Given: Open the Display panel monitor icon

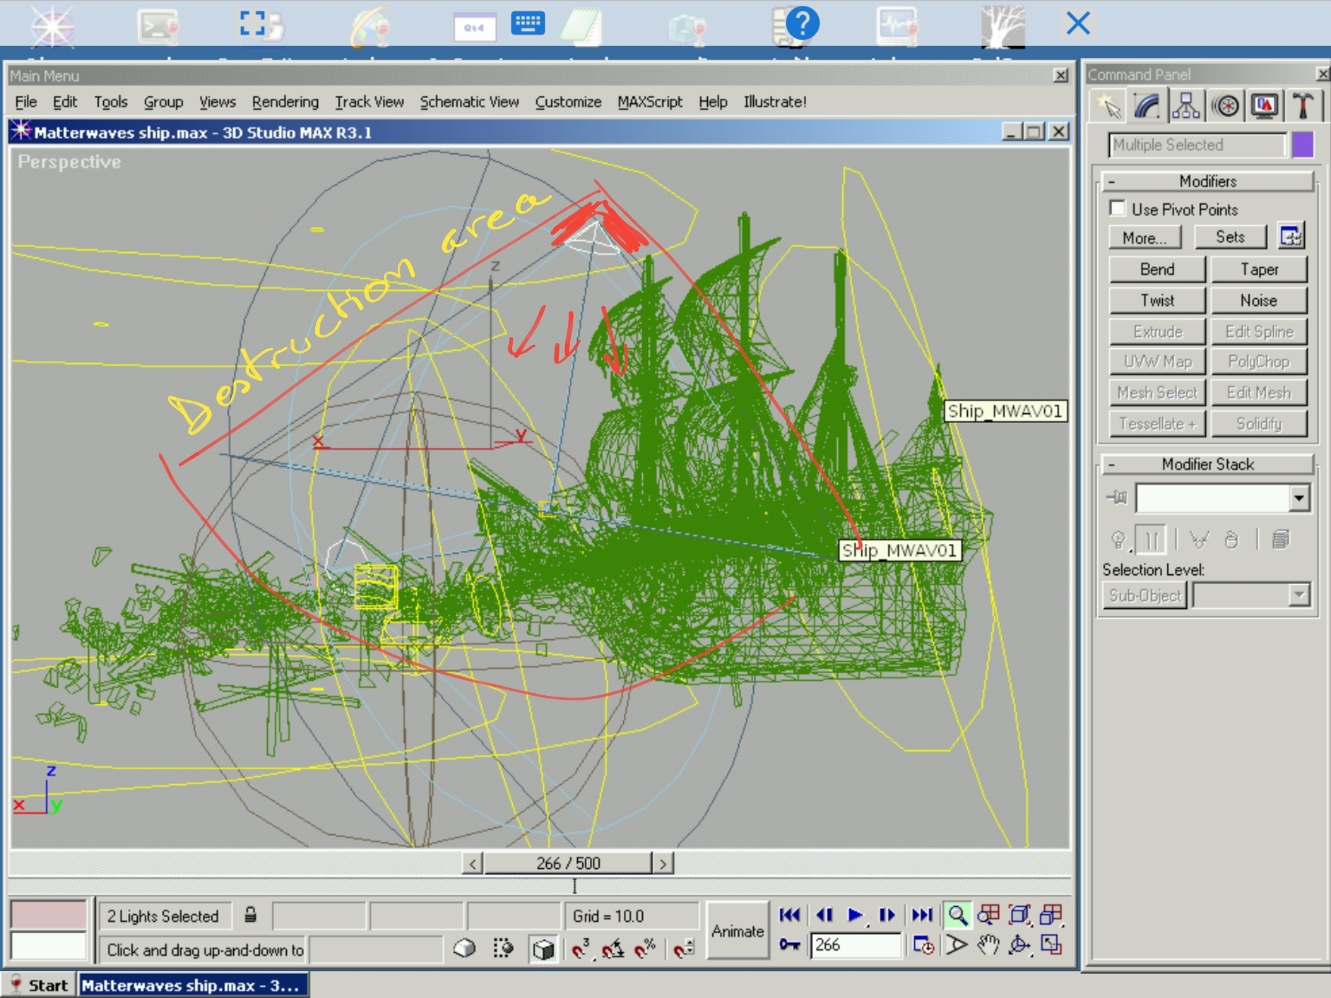Looking at the screenshot, I should tap(1264, 106).
